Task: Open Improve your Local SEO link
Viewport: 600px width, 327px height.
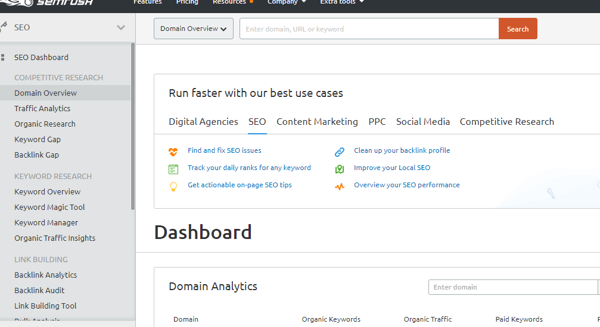Action: tap(392, 168)
